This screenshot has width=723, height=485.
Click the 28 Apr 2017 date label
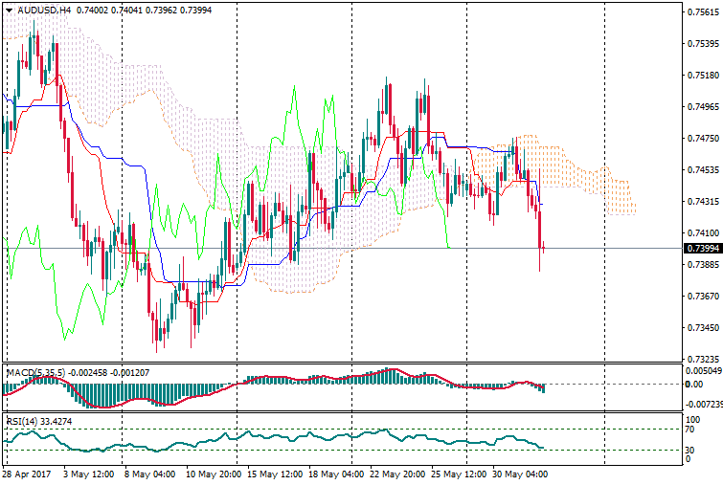[x=28, y=474]
